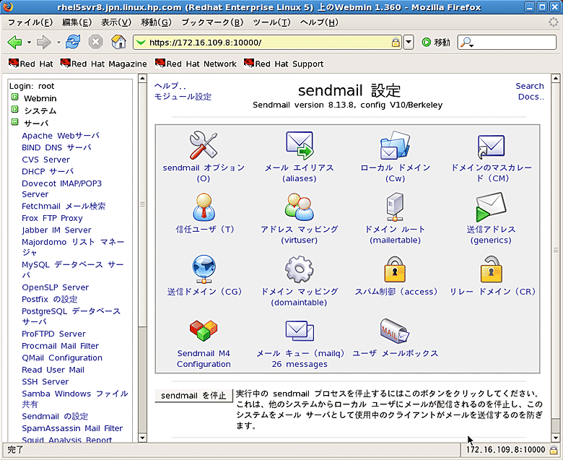Open the domain routing (mailertable) server icon
The height and width of the screenshot is (460, 563).
395,207
